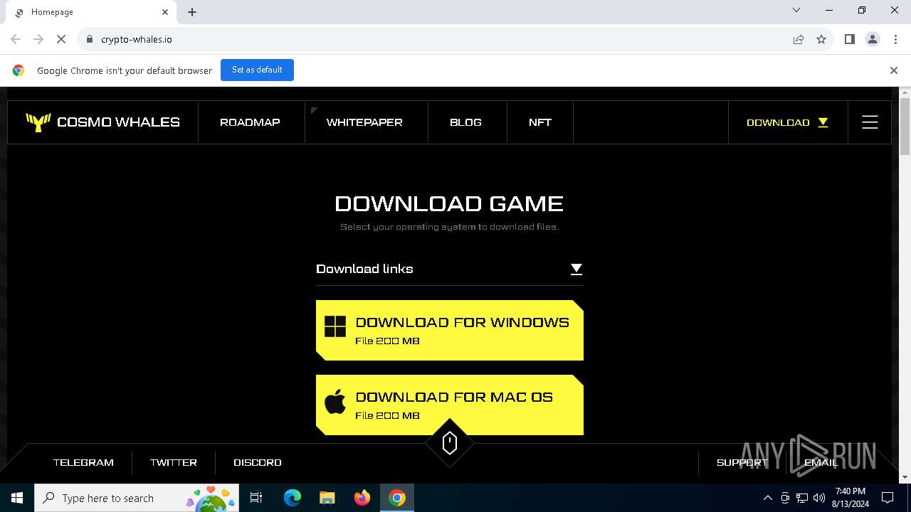Viewport: 911px width, 512px height.
Task: Click Download for Mac OS button
Action: (449, 405)
